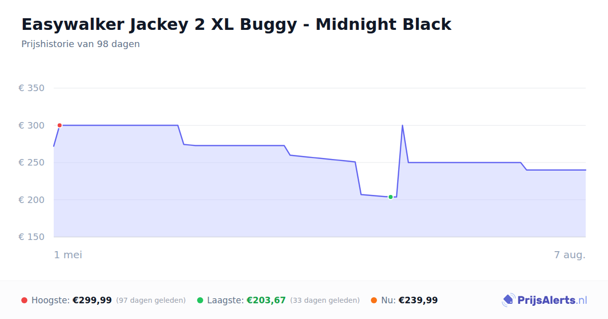Click the red Hoogste legend dot
This screenshot has height=319, width=608.
(24, 300)
